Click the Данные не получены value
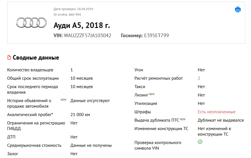The width and height of the screenshot is (251, 158). pos(91,145)
